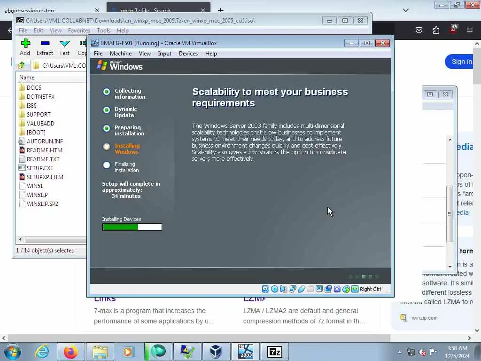
Task: Click recording indicator in VirtualBox status bar
Action: (x=328, y=289)
